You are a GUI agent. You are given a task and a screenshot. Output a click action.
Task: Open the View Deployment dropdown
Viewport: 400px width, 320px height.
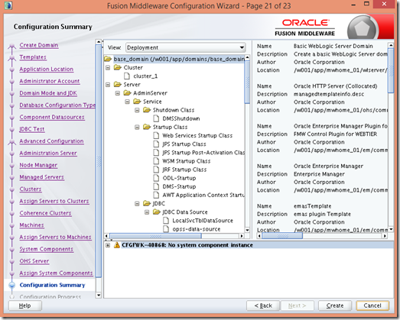(x=185, y=47)
